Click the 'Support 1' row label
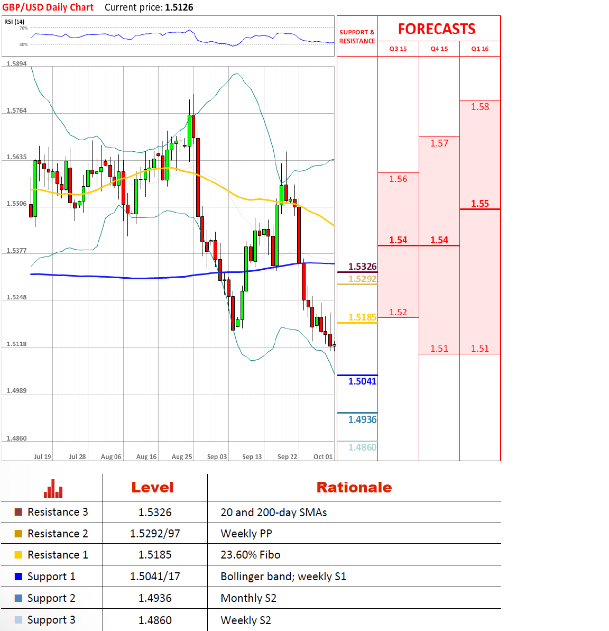This screenshot has width=609, height=631. pos(51,577)
